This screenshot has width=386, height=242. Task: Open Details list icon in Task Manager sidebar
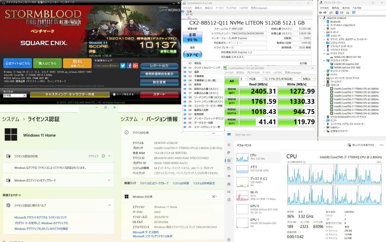pos(229,192)
